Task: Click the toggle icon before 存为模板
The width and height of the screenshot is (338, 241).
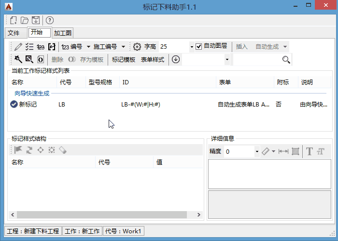Action: 72,59
